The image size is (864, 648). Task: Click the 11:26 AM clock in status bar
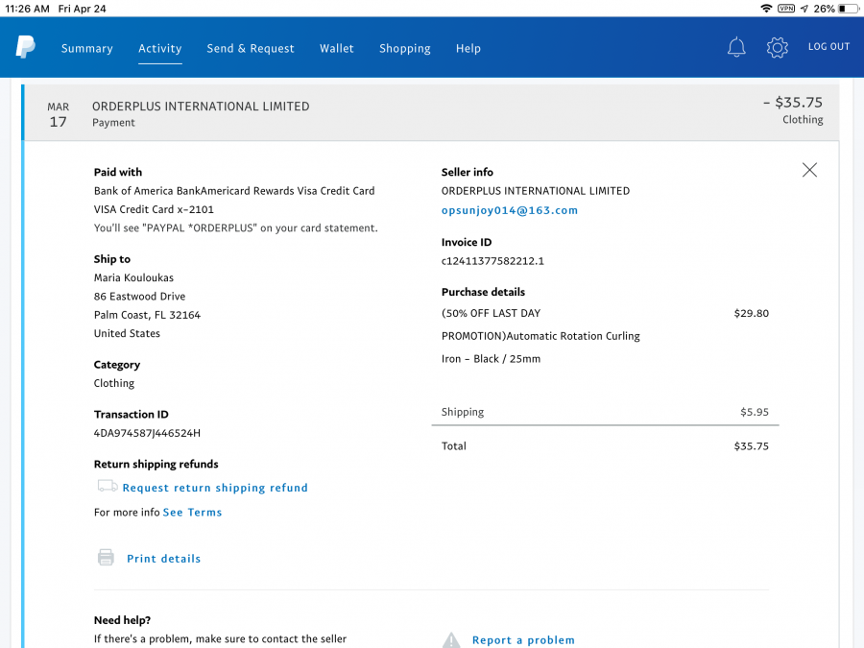point(27,9)
